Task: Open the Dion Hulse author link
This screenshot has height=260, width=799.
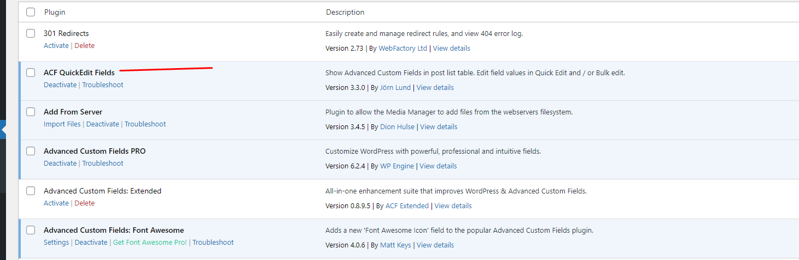Action: tap(397, 127)
